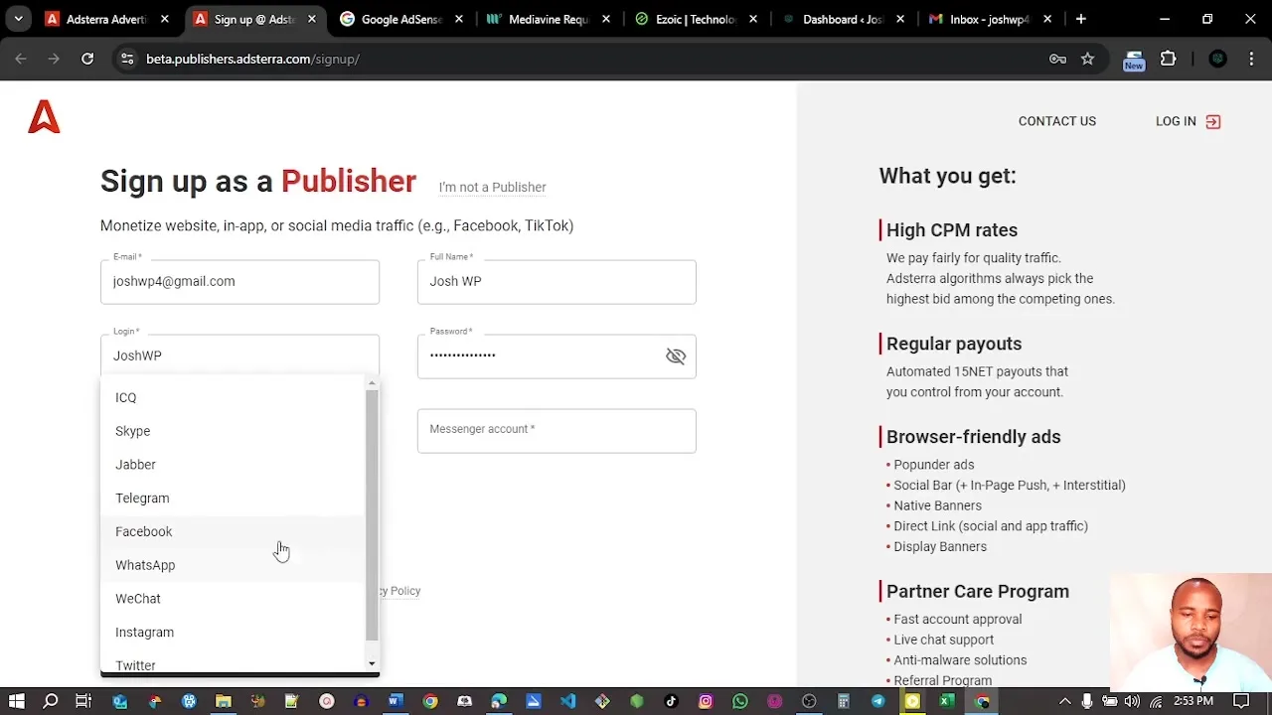The image size is (1272, 715).
Task: Open the browser Extensions puzzle icon
Action: [x=1169, y=59]
